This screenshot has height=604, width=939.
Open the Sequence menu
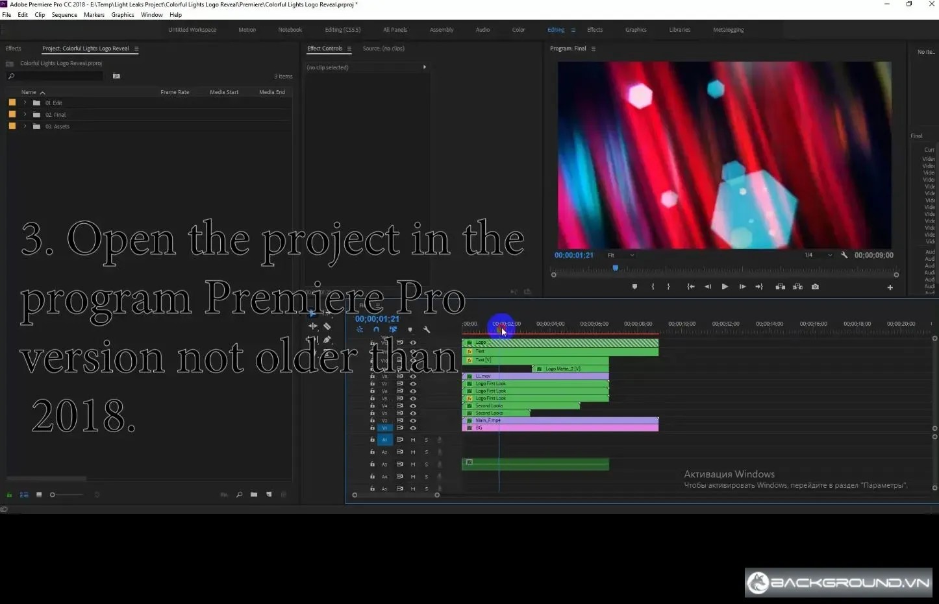(64, 15)
